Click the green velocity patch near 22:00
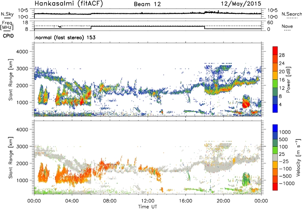This screenshot has height=209, width=302. pos(246,179)
